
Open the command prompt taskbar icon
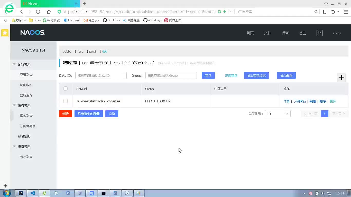(x=104, y=193)
